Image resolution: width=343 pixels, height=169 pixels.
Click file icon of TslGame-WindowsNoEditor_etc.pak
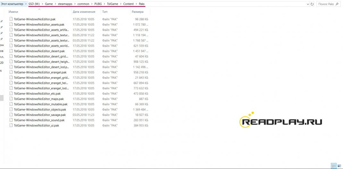[11, 93]
